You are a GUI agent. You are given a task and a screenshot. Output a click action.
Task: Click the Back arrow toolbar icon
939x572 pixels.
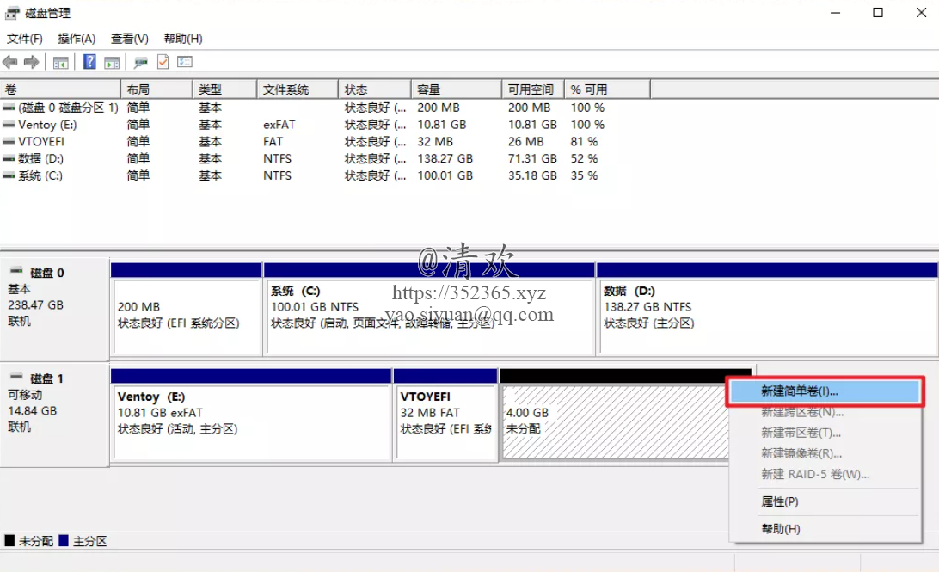(10, 62)
